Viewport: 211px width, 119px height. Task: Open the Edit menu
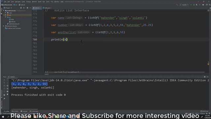tap(9, 2)
